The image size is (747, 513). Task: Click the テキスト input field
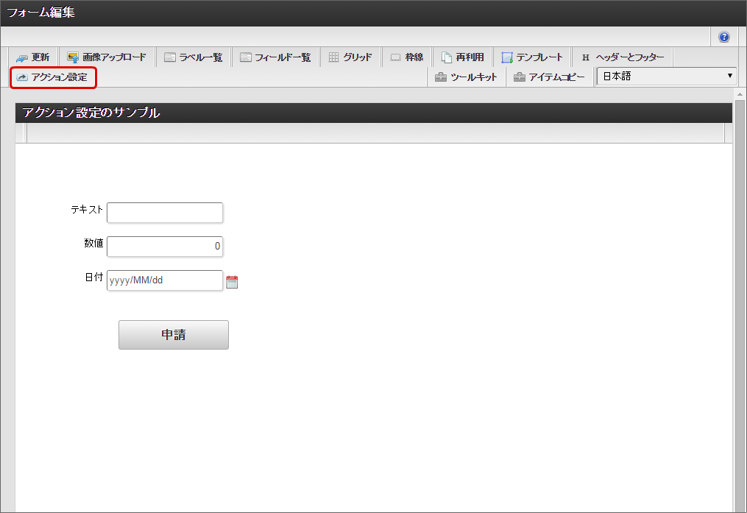[x=165, y=213]
